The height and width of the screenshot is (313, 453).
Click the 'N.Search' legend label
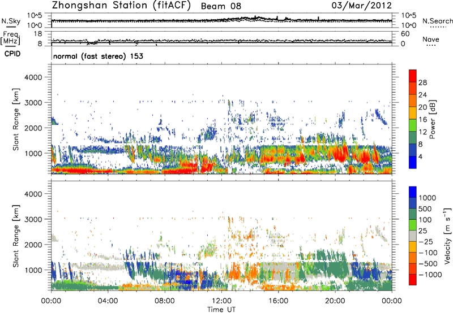coord(438,21)
